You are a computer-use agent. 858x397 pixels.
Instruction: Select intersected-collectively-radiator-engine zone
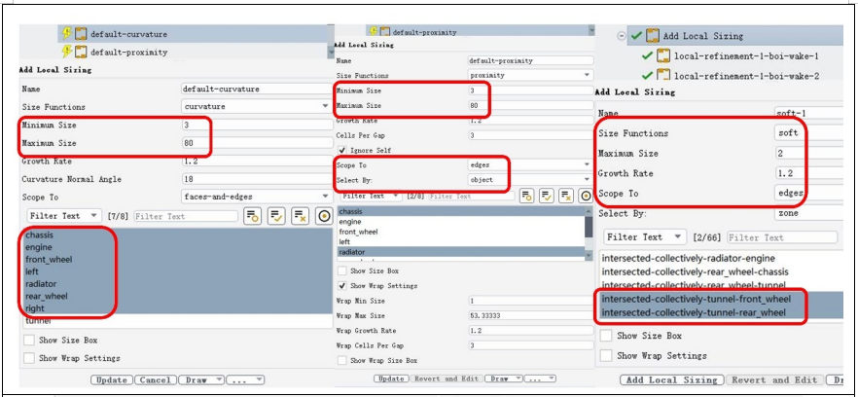coord(720,258)
